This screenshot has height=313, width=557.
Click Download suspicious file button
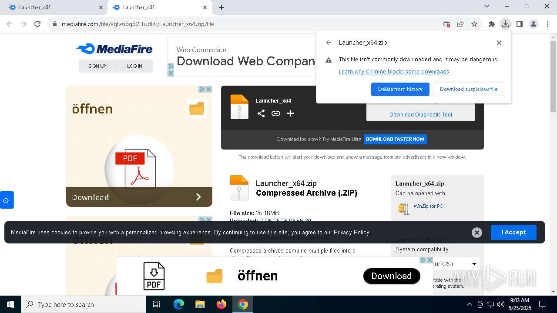(469, 89)
